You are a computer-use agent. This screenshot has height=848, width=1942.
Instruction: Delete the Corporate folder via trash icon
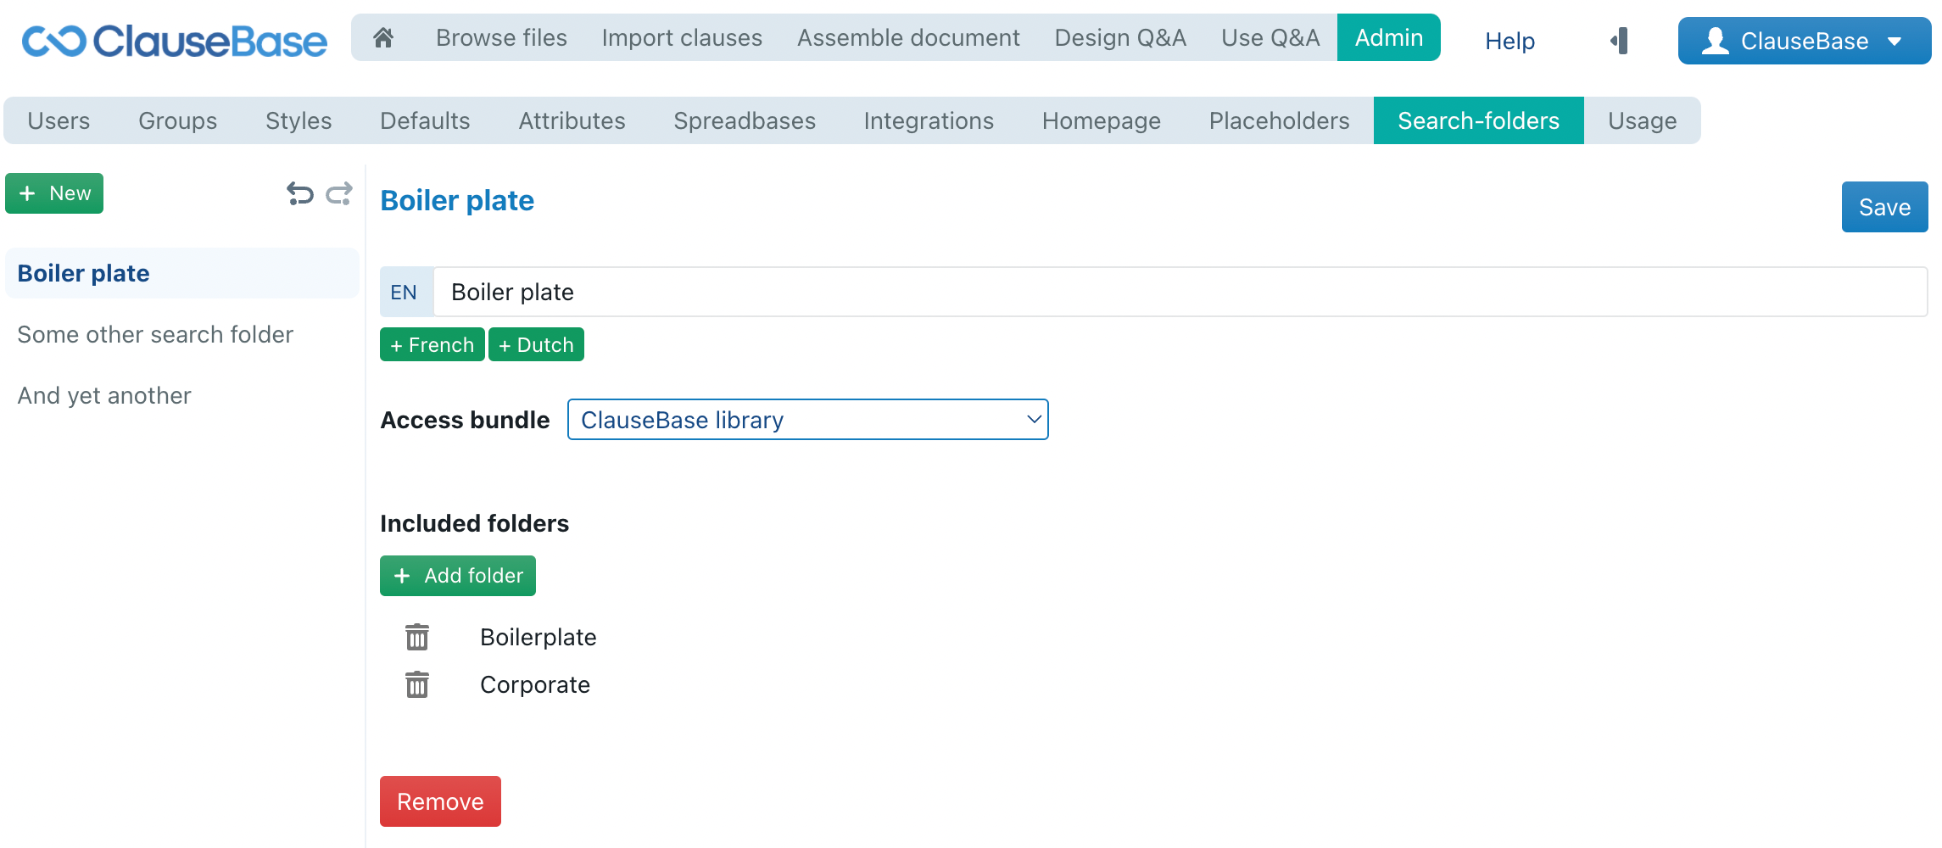[417, 684]
